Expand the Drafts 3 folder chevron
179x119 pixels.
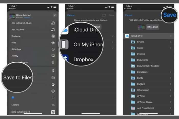click(x=171, y=84)
